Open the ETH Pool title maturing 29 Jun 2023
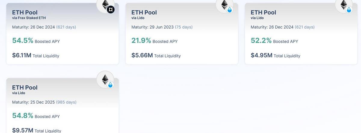This screenshot has height=133, width=361. click(144, 12)
